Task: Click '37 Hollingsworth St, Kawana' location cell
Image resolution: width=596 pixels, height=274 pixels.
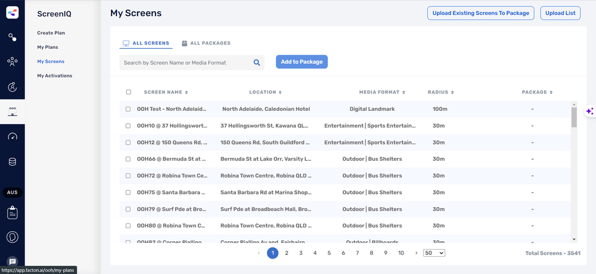Action: [265, 126]
